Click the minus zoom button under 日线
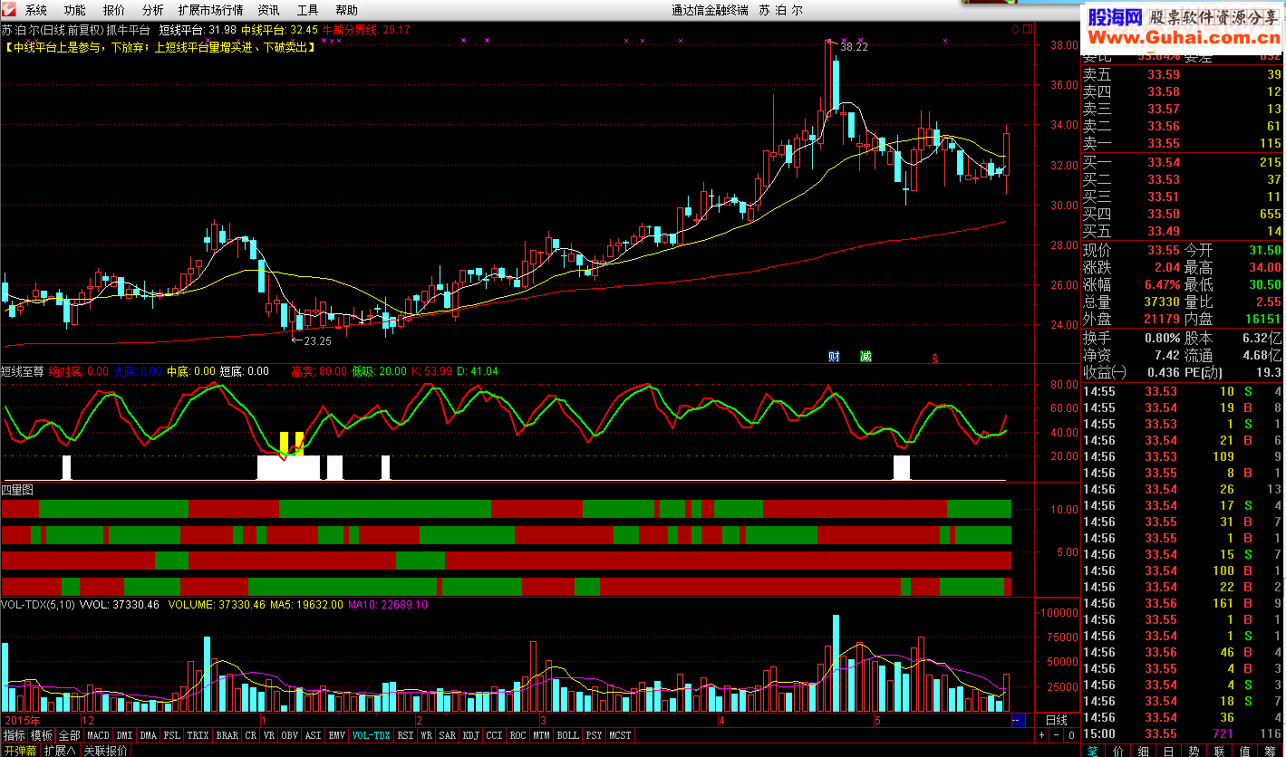Image resolution: width=1286 pixels, height=757 pixels. (1057, 735)
